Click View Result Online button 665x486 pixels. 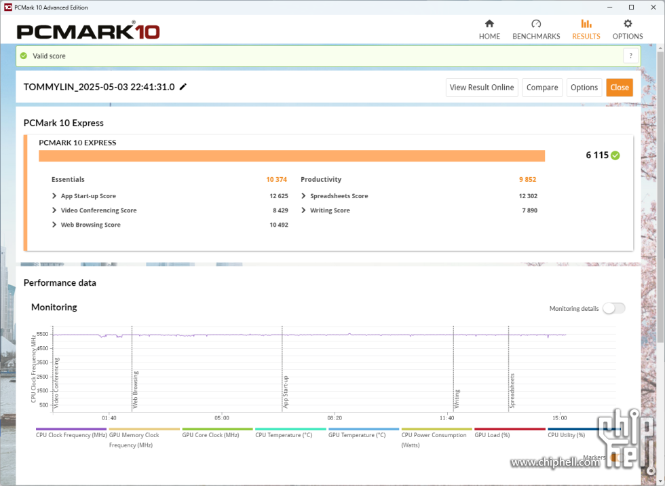click(482, 88)
